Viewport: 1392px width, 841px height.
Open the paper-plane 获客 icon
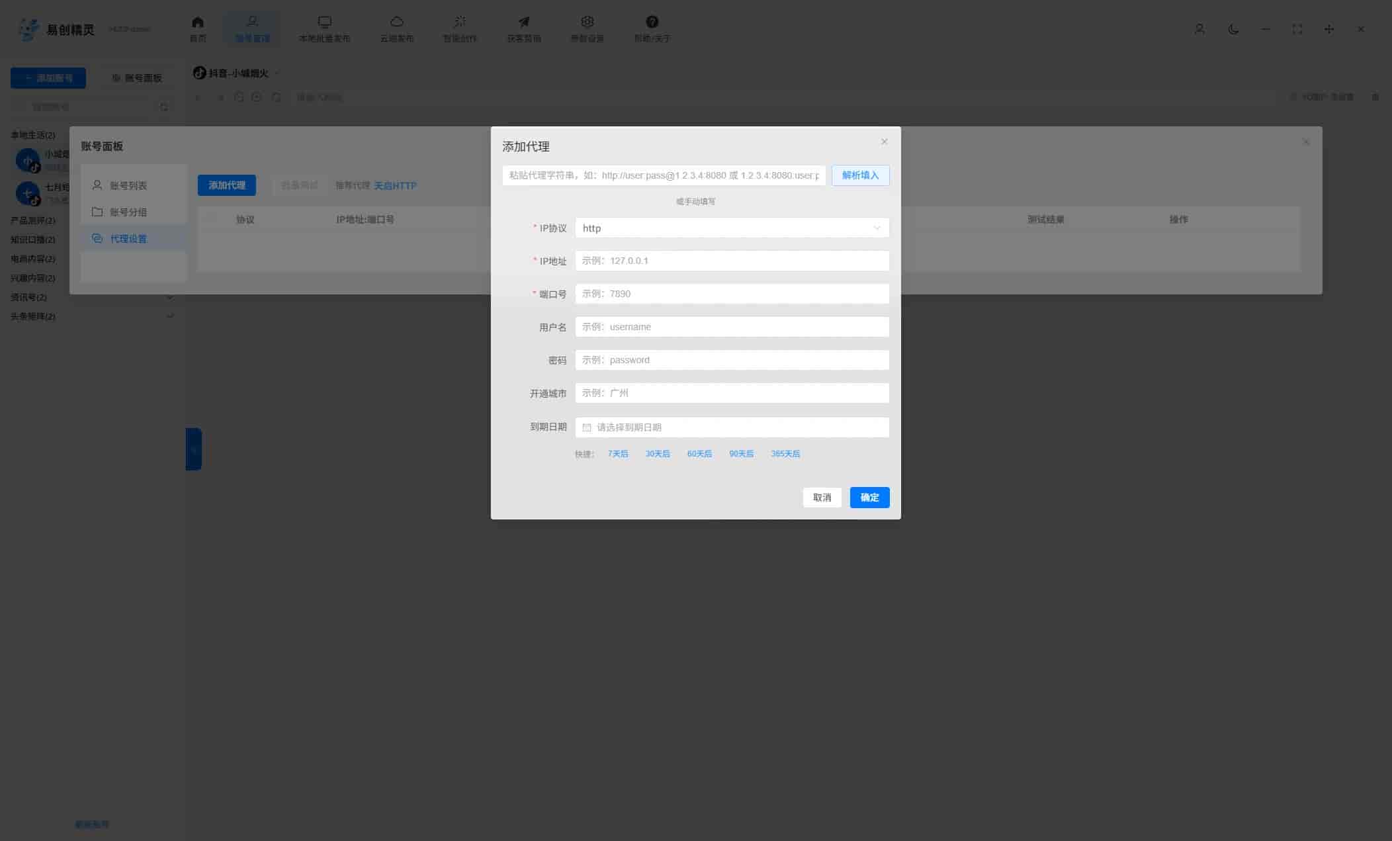tap(523, 22)
